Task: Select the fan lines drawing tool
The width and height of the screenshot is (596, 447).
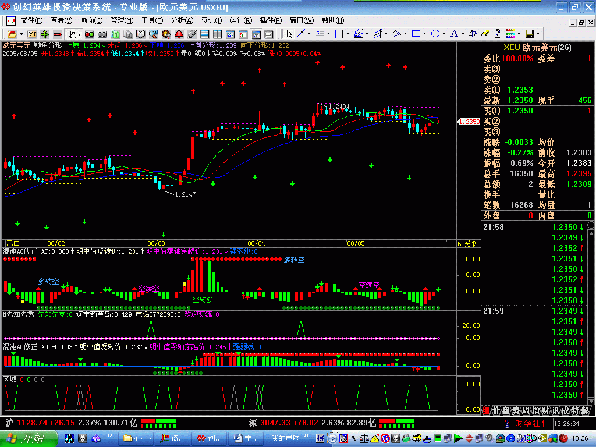Action: 359,34
